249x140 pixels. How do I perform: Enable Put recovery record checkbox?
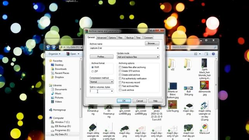(120, 82)
